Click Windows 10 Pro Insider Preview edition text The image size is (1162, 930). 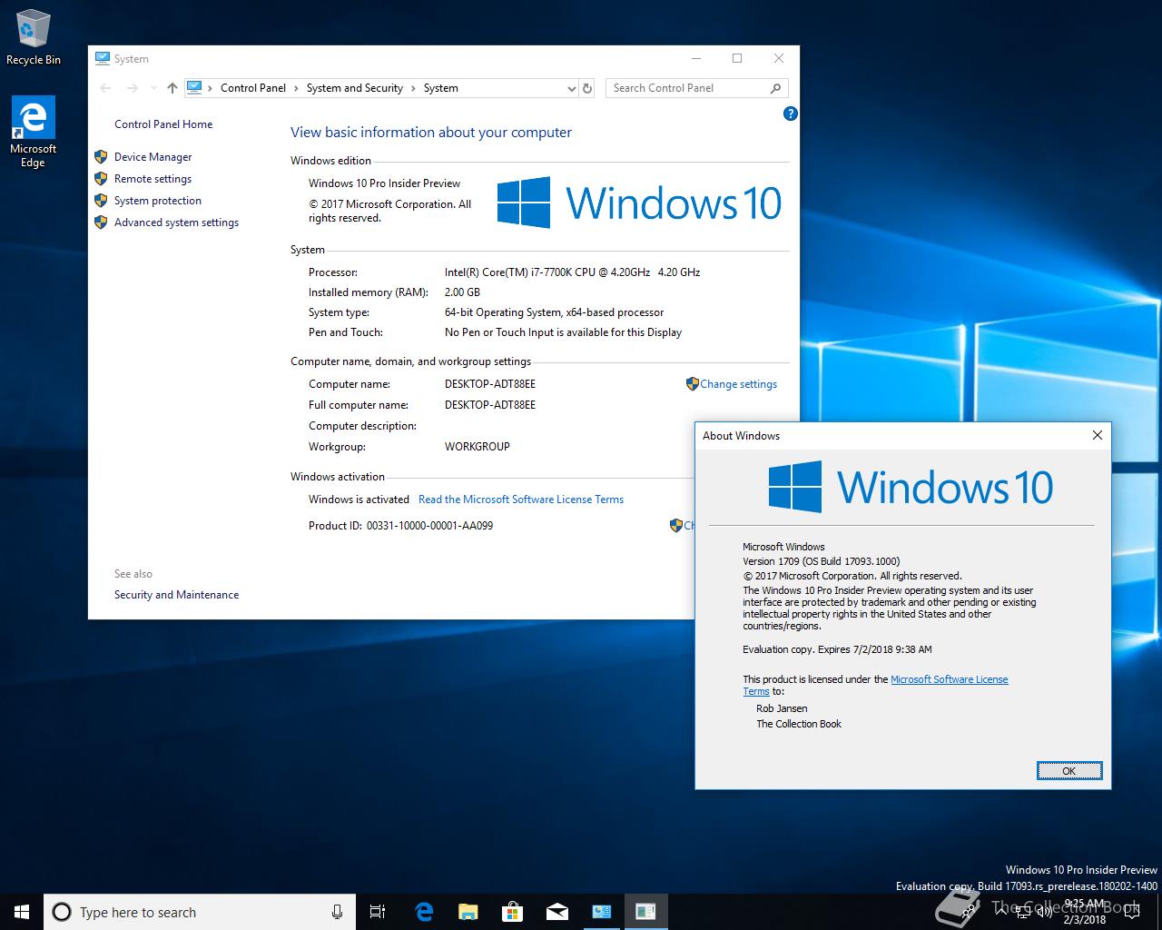click(x=384, y=183)
